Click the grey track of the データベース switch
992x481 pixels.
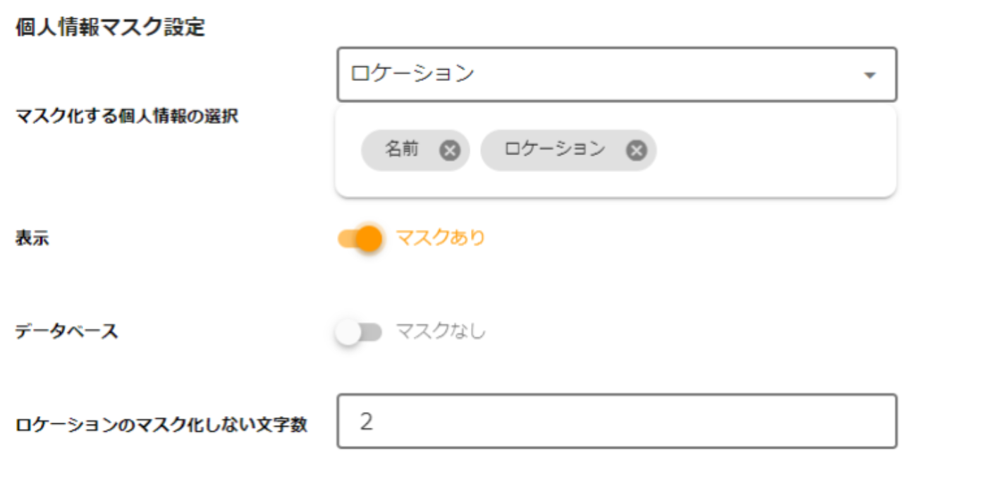pyautogui.click(x=372, y=331)
